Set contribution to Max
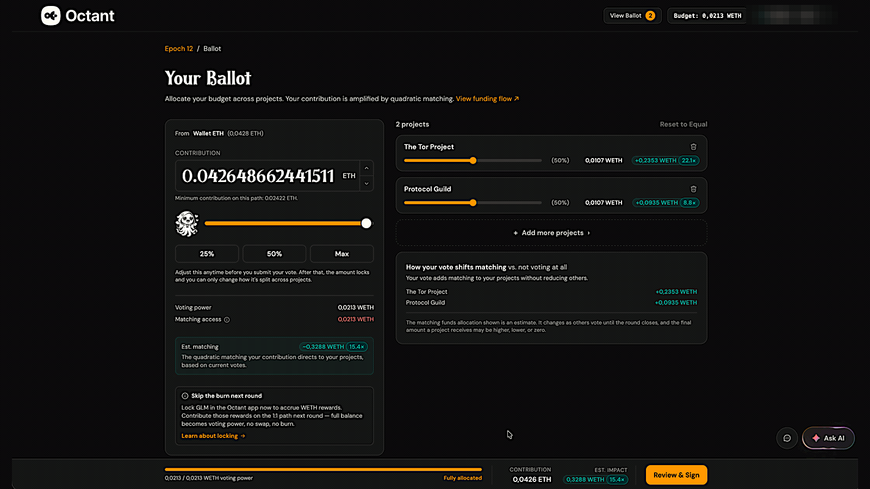This screenshot has width=870, height=489. click(341, 254)
